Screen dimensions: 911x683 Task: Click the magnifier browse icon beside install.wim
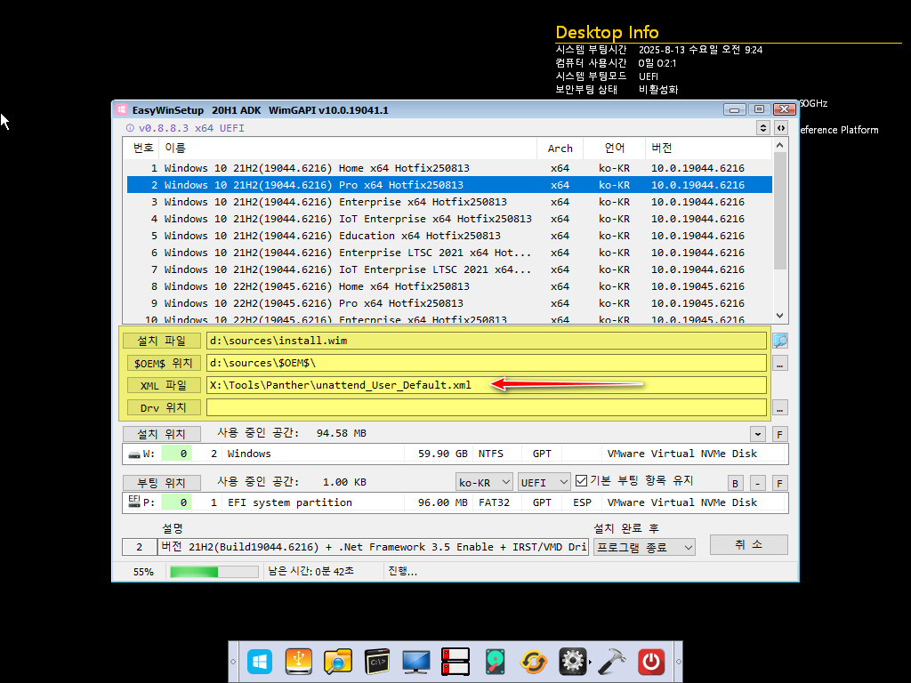tap(779, 341)
